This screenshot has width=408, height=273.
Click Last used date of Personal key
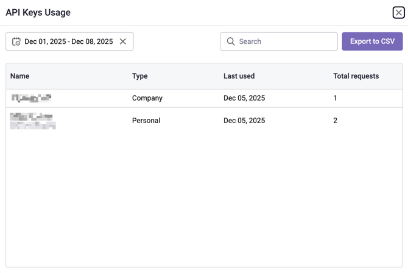[244, 121]
